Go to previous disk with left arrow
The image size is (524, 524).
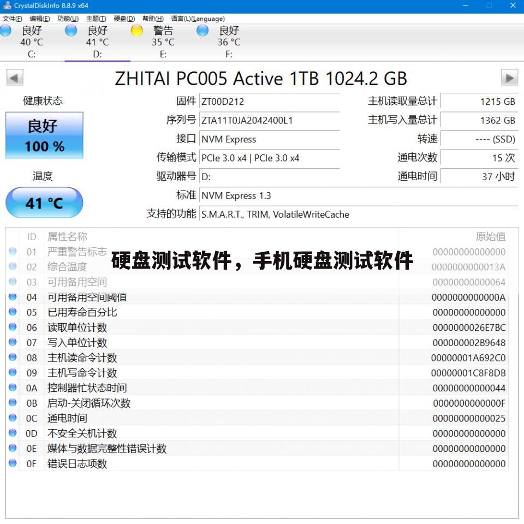(x=15, y=78)
